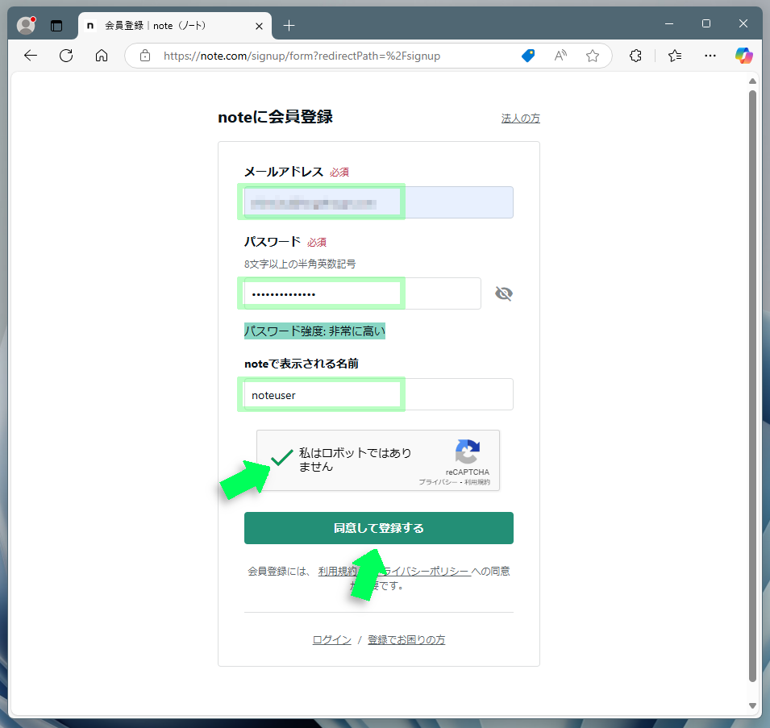Open the Extensions puzzle icon
Viewport: 770px width, 728px height.
(635, 56)
